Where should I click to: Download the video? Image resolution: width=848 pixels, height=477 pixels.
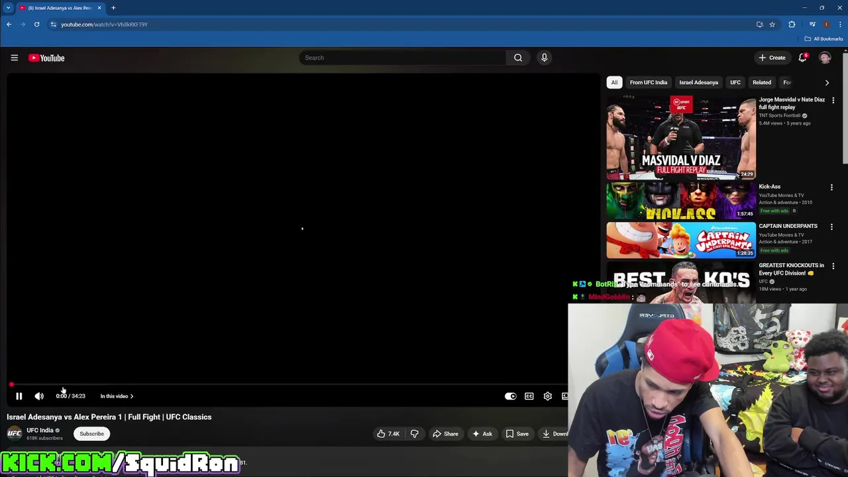[x=555, y=434]
